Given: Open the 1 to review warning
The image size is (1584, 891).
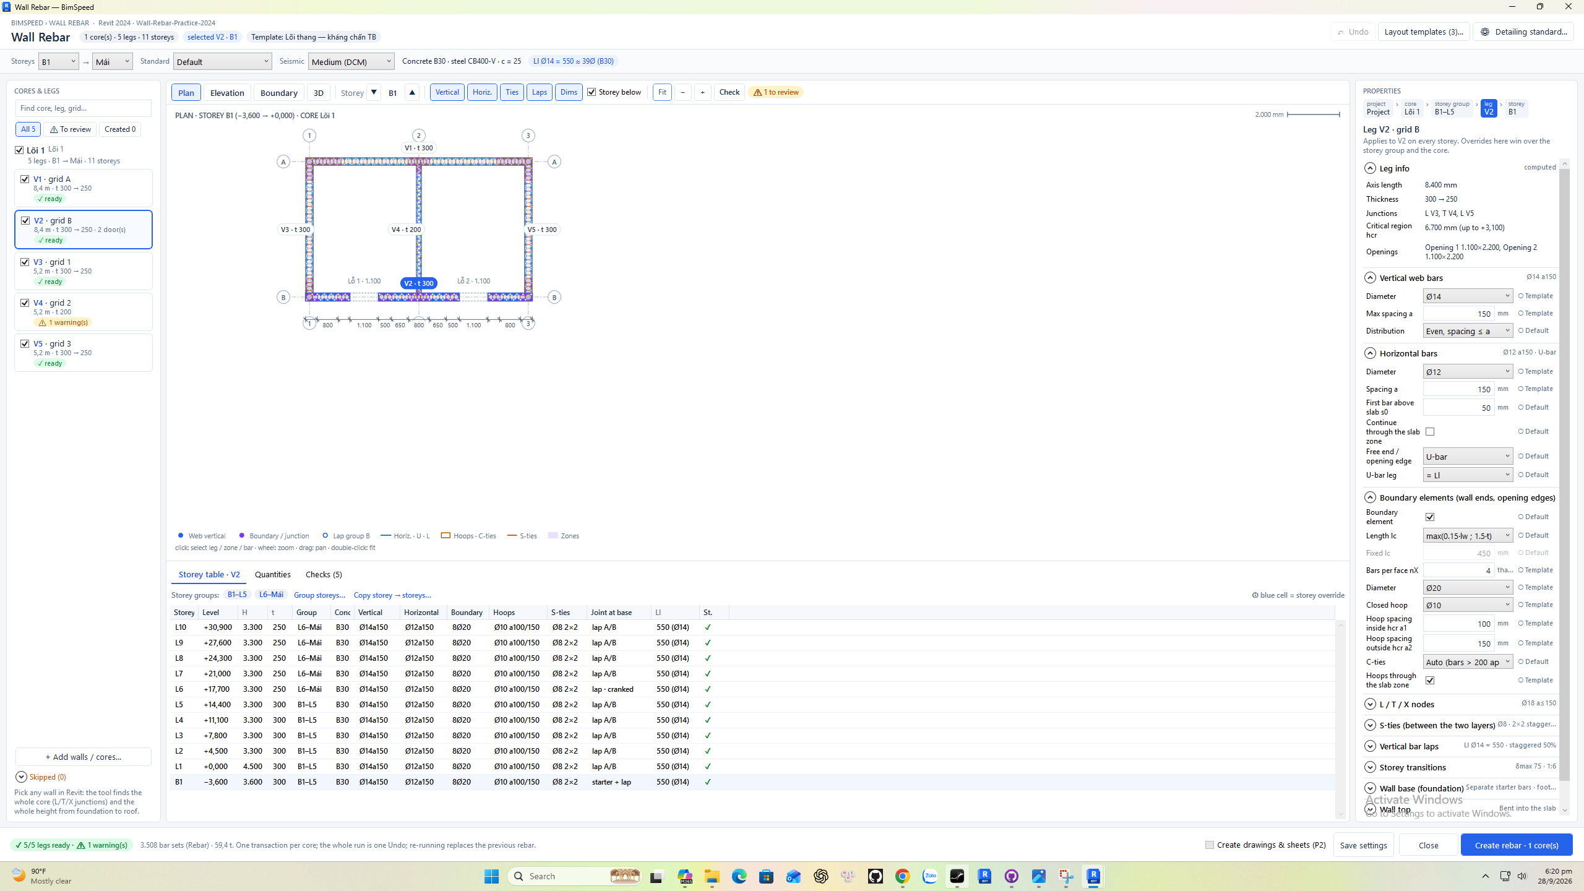Looking at the screenshot, I should [x=775, y=92].
